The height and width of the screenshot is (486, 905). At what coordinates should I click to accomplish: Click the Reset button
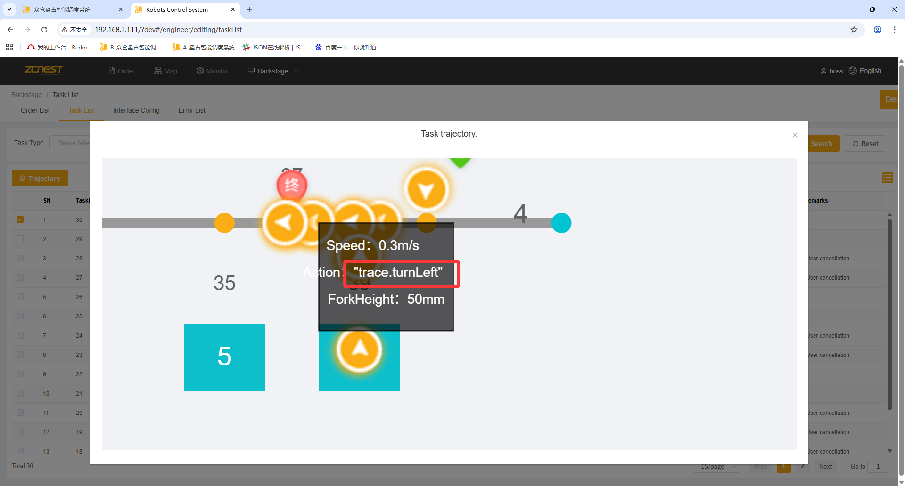[865, 144]
